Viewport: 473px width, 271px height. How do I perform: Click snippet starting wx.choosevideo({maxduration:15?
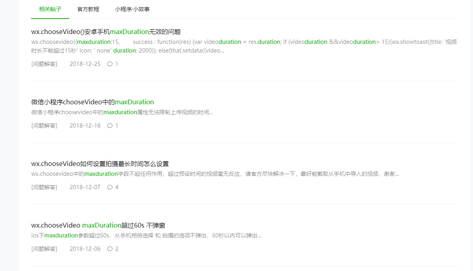coord(244,46)
